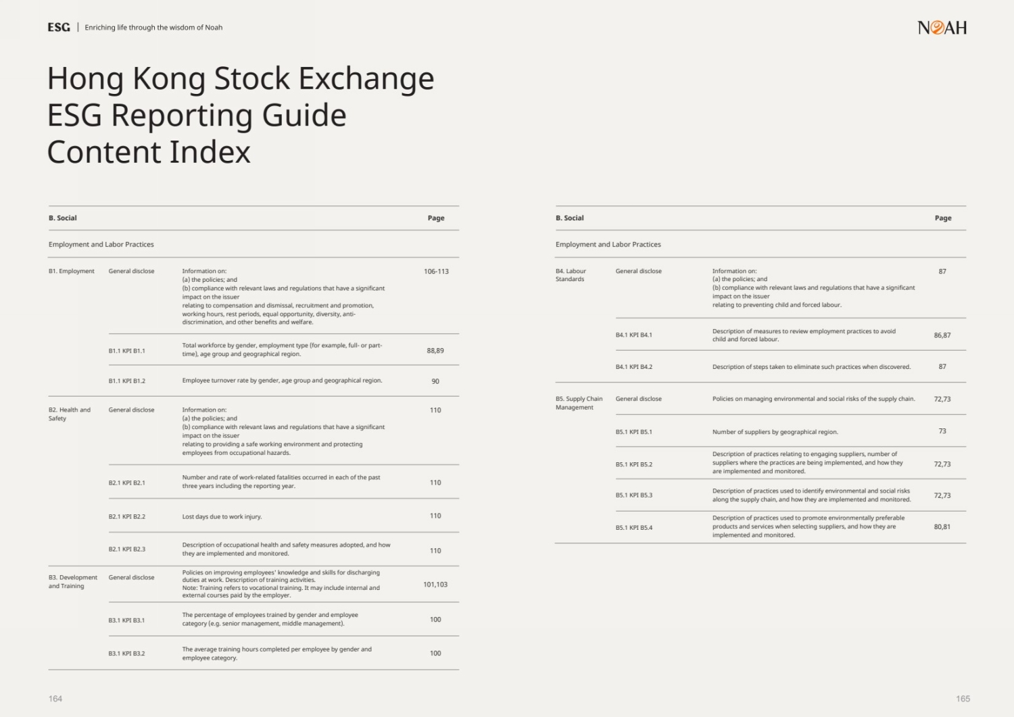Open page reference 80,81 for KPI B5.4

click(942, 527)
